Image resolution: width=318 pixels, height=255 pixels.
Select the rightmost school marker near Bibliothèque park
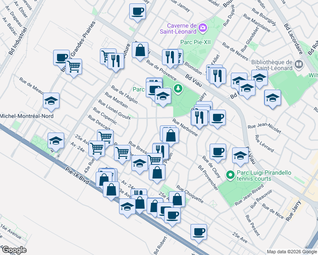point(273,99)
